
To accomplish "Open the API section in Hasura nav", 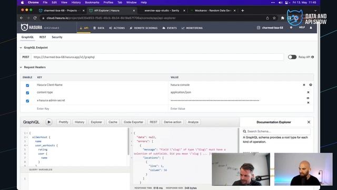I will [84, 28].
